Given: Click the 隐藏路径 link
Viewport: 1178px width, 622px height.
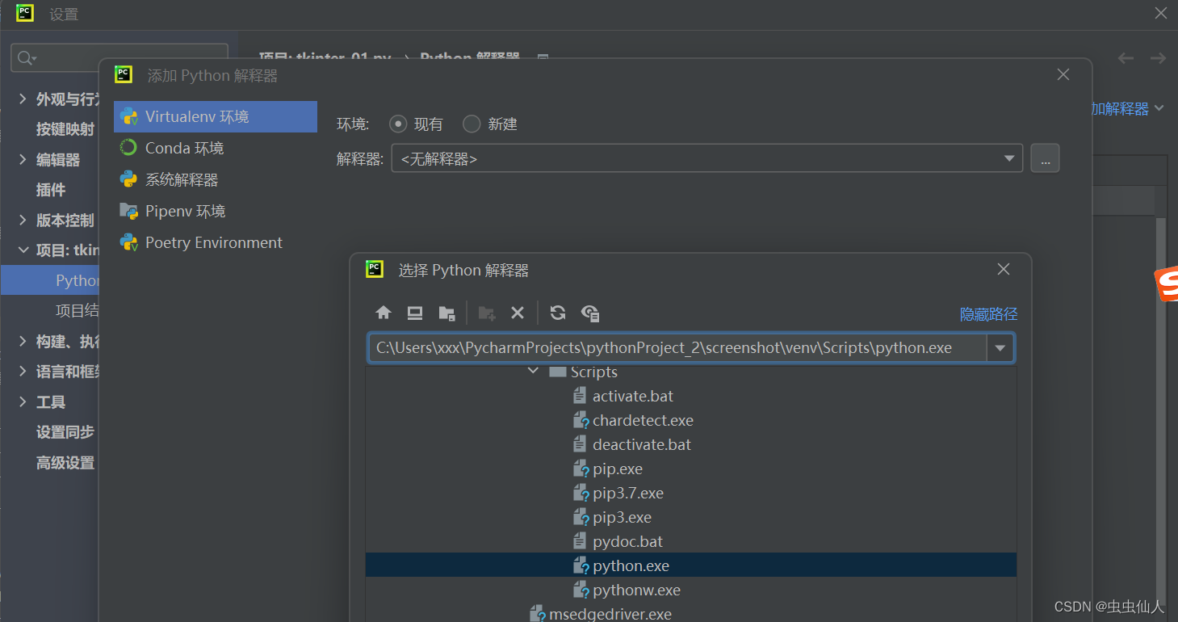Looking at the screenshot, I should coord(988,314).
